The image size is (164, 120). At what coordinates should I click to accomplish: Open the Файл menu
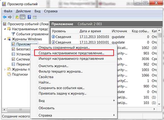click(8, 11)
